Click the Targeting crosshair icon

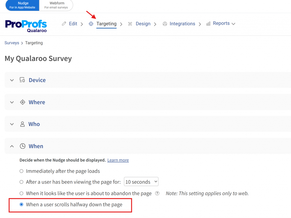[91, 24]
